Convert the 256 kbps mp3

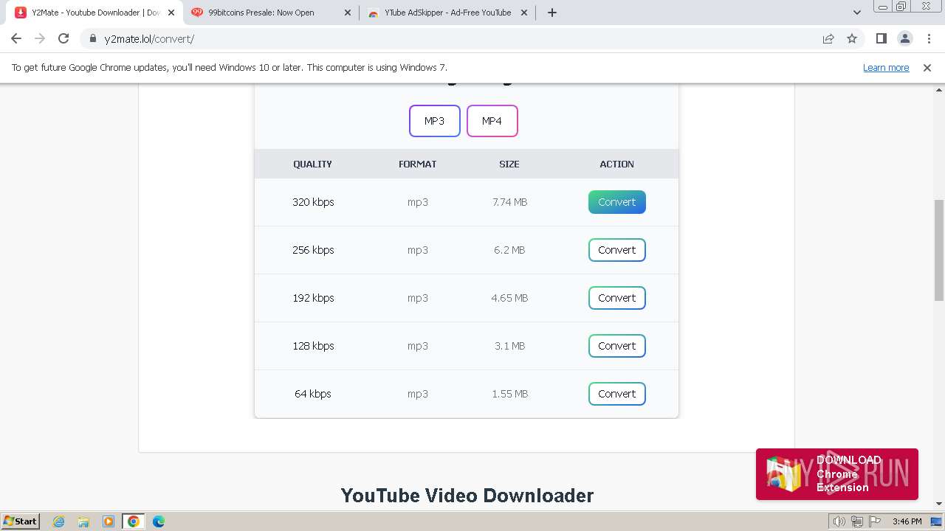click(x=617, y=250)
